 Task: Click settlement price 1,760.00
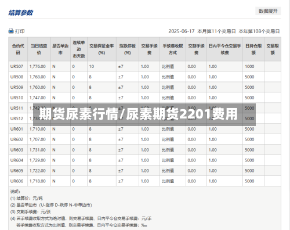pos(38,87)
